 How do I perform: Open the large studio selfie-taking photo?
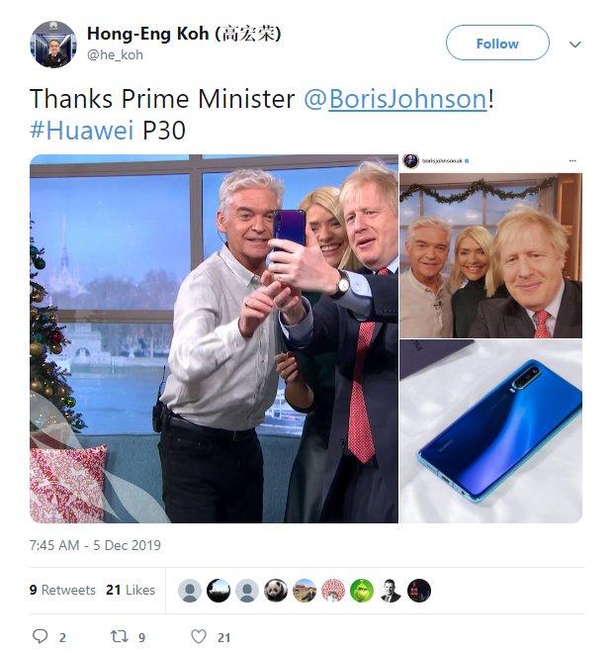(214, 338)
